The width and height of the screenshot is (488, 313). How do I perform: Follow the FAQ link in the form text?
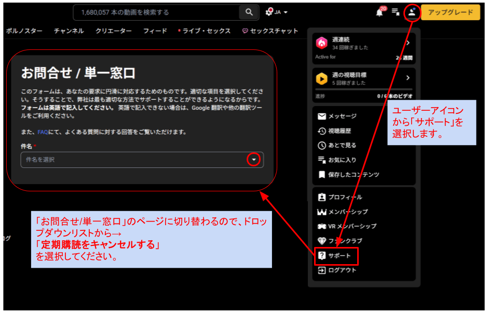tap(43, 132)
